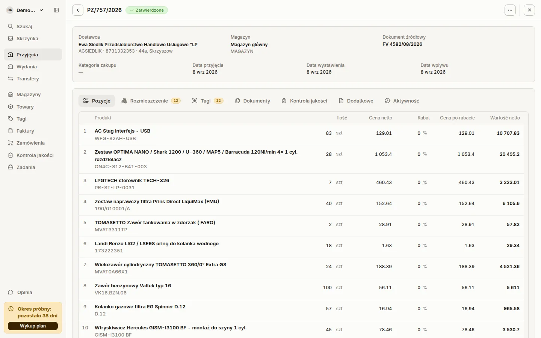The height and width of the screenshot is (338, 541).
Task: Click Zawór benzynowy Valtek typ 16
Action: (133, 286)
